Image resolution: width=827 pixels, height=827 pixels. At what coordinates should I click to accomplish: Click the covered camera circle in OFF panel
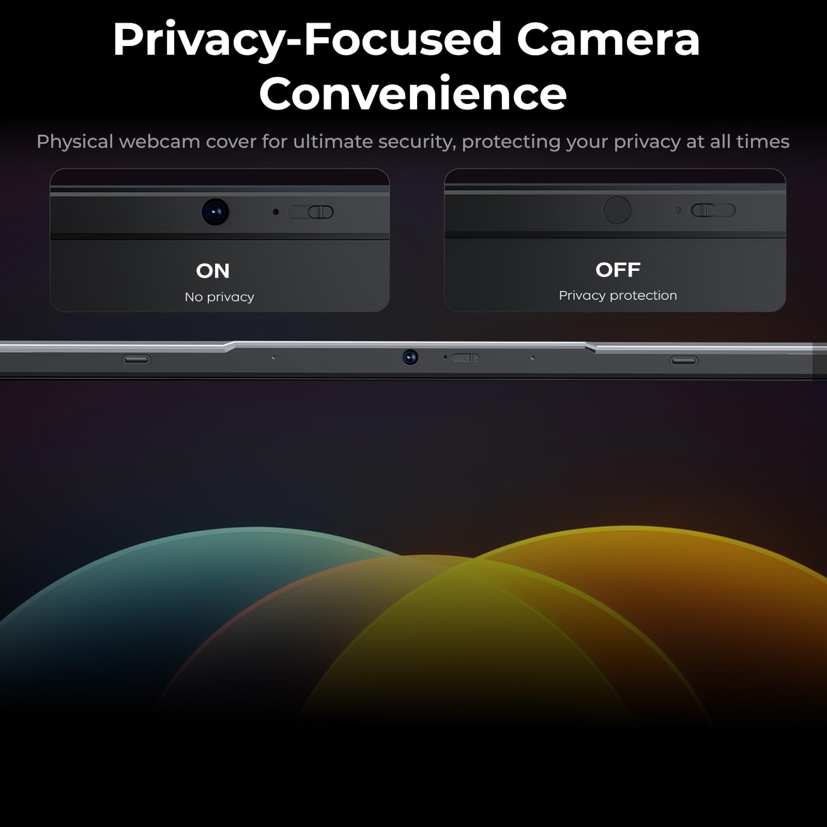click(x=617, y=210)
